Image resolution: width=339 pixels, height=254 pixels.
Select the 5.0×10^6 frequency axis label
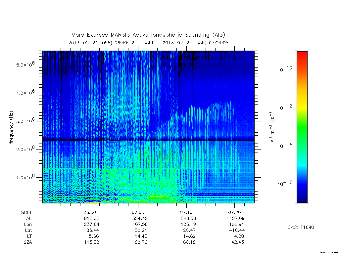tap(25, 64)
